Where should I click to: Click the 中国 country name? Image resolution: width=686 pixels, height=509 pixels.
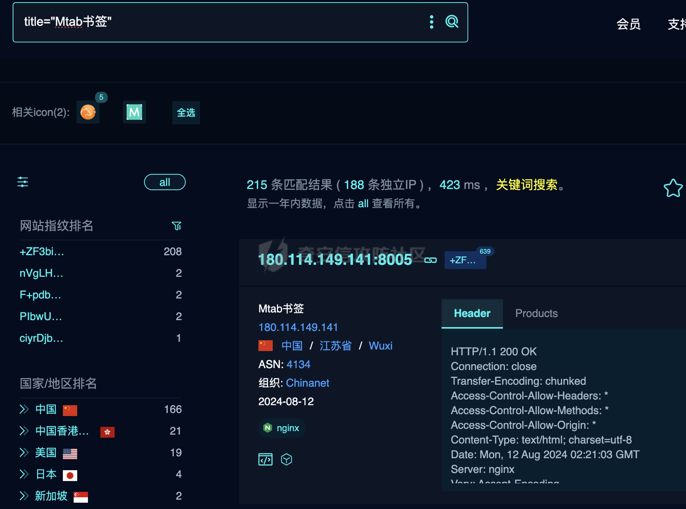click(x=46, y=409)
